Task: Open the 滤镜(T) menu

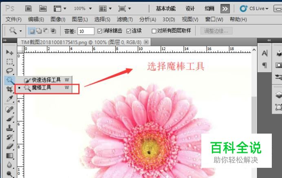Action: (125, 19)
